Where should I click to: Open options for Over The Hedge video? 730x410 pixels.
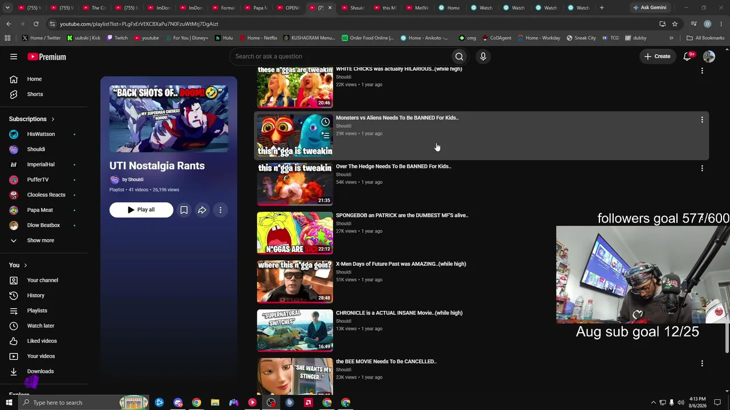(702, 169)
